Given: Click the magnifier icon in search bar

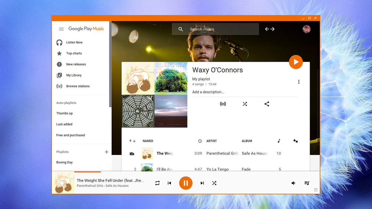Looking at the screenshot, I should tap(181, 29).
